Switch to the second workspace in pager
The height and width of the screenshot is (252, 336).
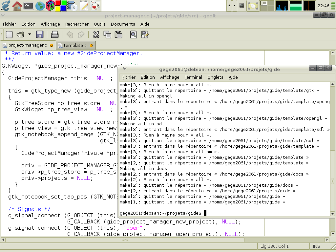270,3
